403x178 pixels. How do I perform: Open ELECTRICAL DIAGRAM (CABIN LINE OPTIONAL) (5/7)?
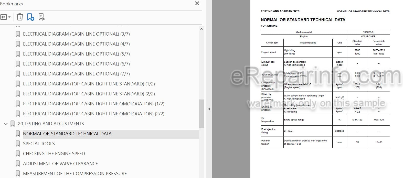pyautogui.click(x=76, y=54)
